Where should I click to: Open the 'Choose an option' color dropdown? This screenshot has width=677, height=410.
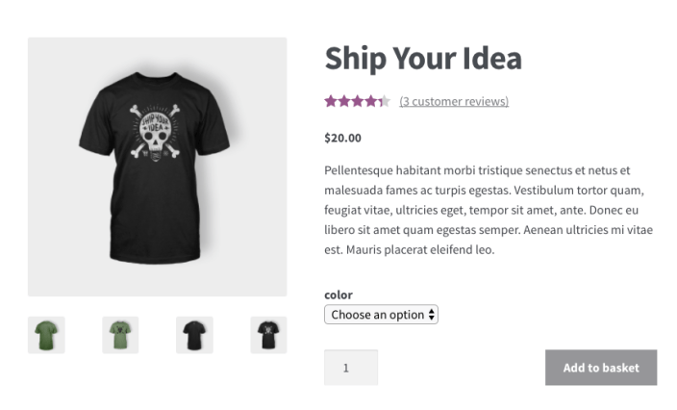[381, 315]
